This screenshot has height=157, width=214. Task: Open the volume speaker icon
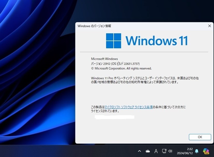(170, 151)
